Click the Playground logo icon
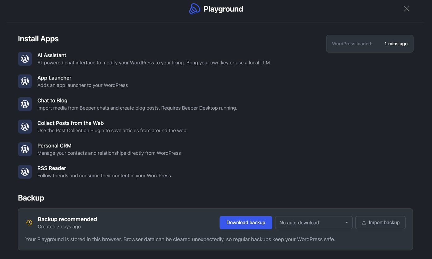Image resolution: width=432 pixels, height=259 pixels. [194, 9]
